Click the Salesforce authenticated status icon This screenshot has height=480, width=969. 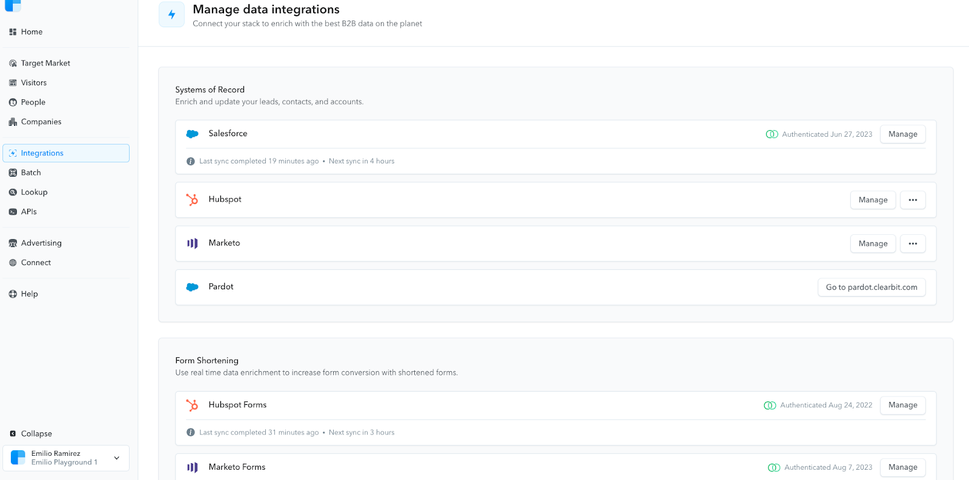(x=772, y=134)
